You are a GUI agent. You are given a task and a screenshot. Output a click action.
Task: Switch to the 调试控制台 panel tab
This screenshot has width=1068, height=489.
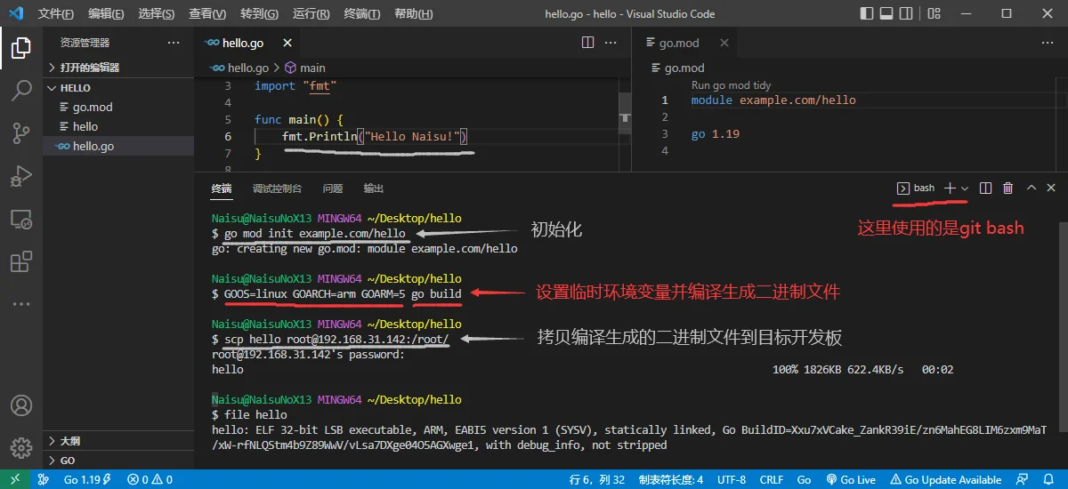coord(277,188)
